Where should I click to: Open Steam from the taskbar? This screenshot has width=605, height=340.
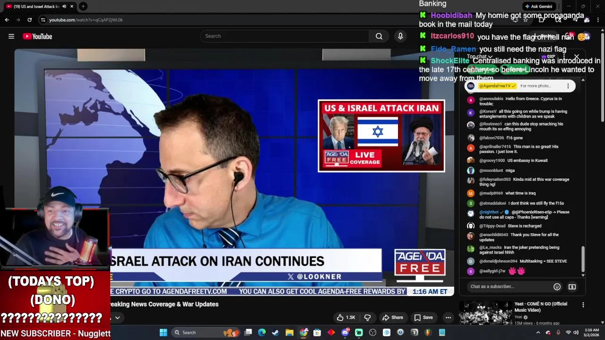click(276, 332)
